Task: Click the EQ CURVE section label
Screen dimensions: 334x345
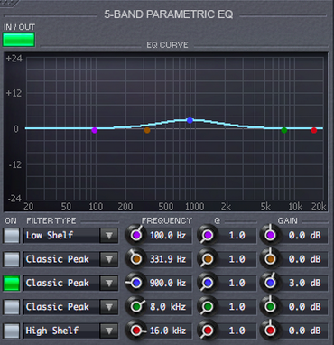Action: [x=167, y=45]
